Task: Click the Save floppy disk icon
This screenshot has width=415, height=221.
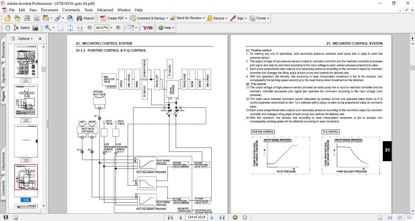Action: click(27, 18)
